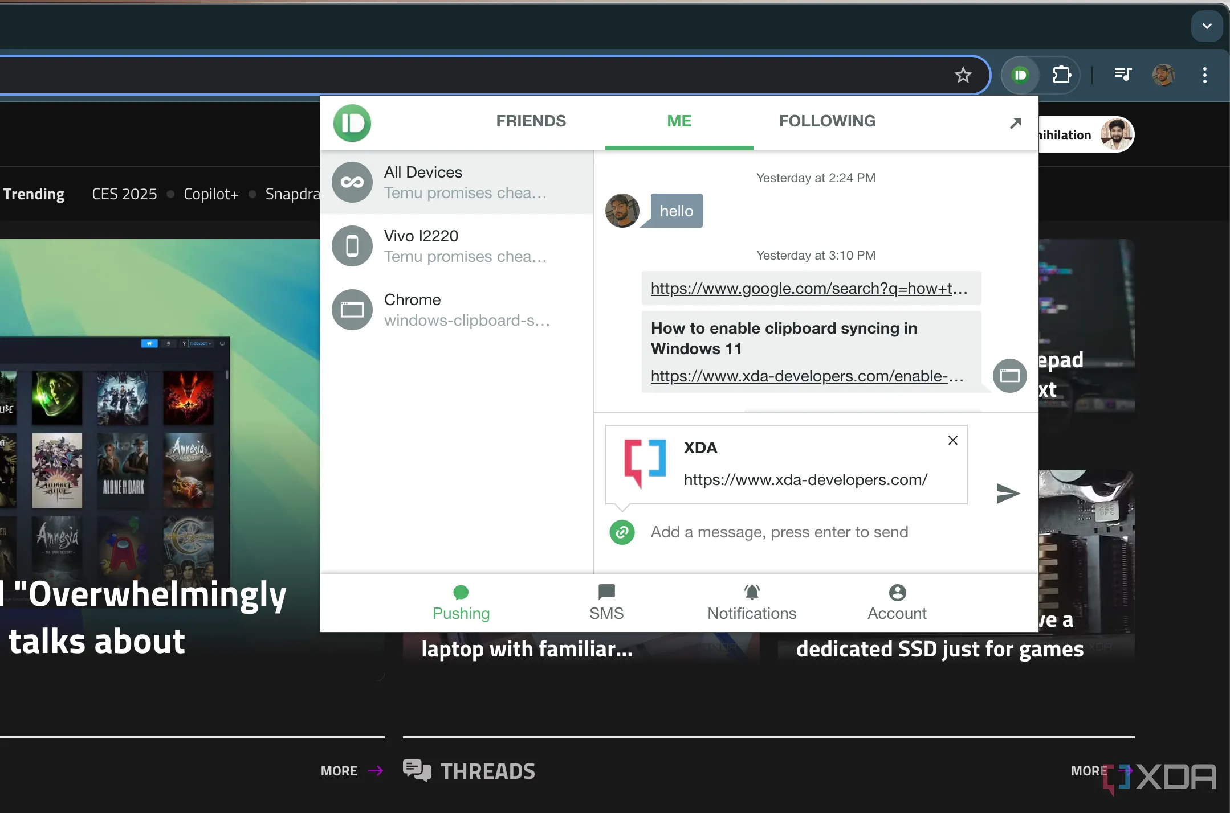Click the clipboard syncing push title

(784, 338)
